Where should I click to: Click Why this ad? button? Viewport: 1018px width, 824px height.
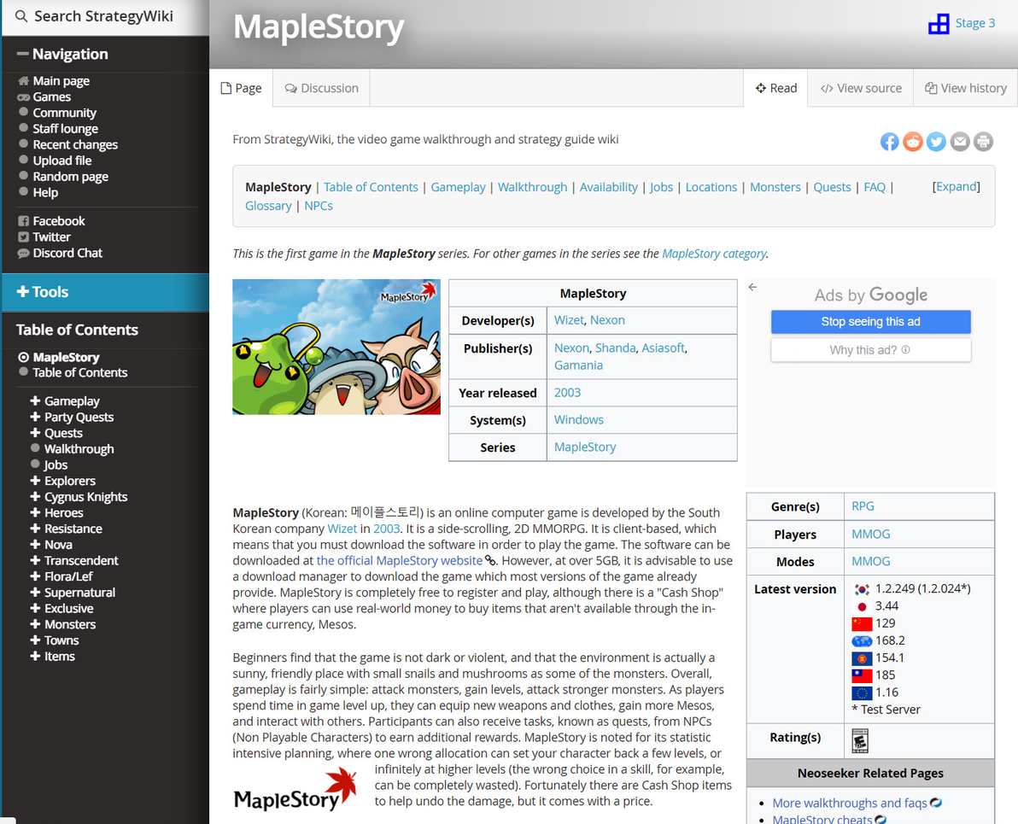tap(870, 350)
